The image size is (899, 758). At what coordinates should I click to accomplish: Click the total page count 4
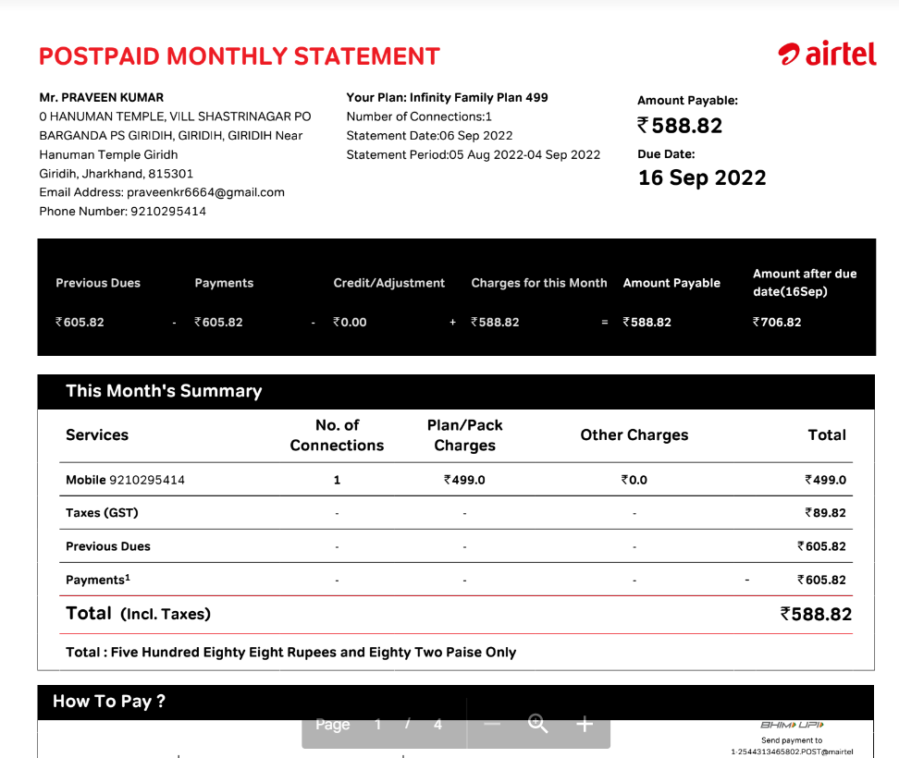[438, 724]
